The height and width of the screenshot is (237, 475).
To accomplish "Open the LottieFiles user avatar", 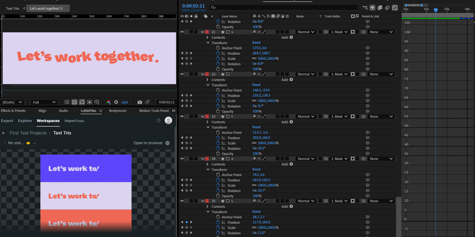I will pyautogui.click(x=169, y=121).
